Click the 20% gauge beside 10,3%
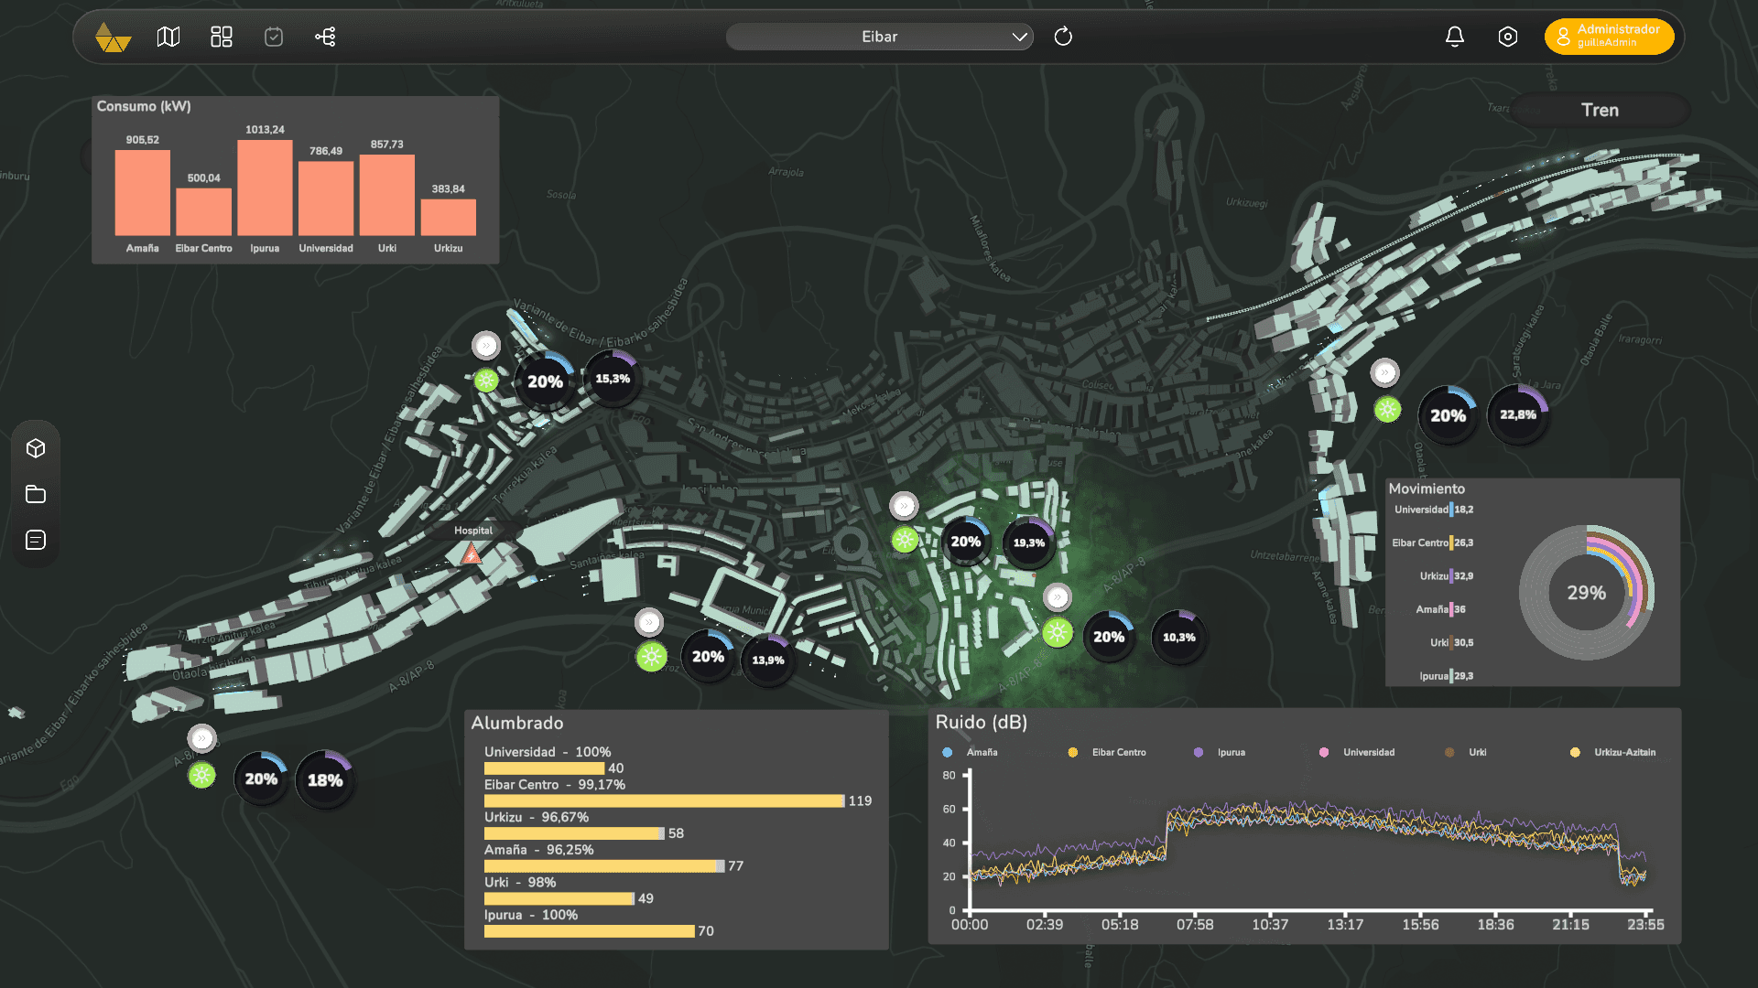Image resolution: width=1758 pixels, height=988 pixels. [1109, 637]
